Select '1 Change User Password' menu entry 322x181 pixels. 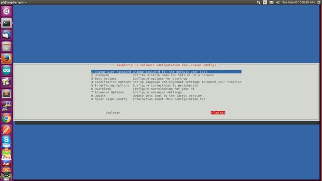[166, 72]
